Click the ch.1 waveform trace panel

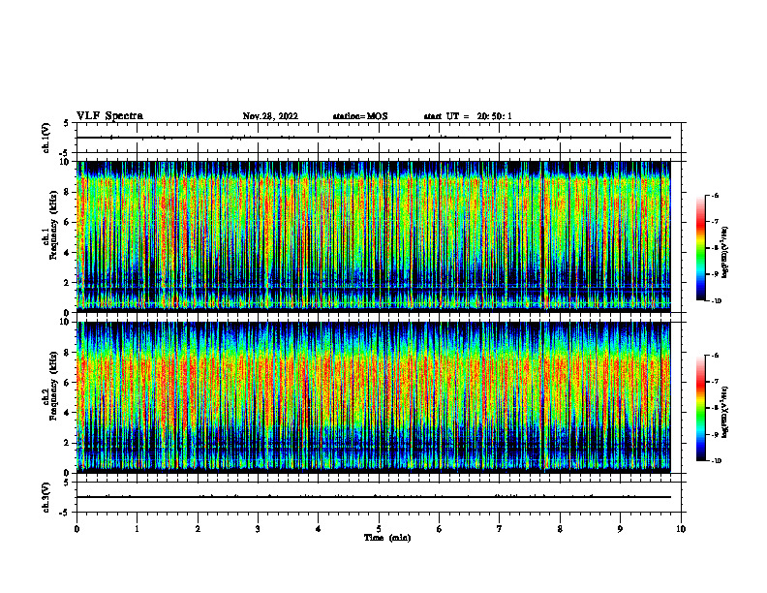point(379,138)
